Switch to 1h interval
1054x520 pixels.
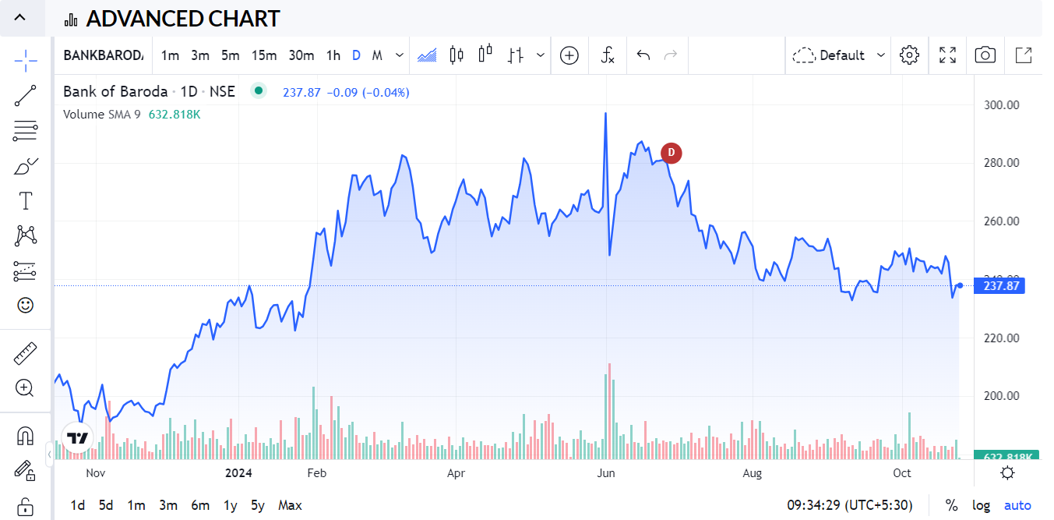(x=333, y=55)
